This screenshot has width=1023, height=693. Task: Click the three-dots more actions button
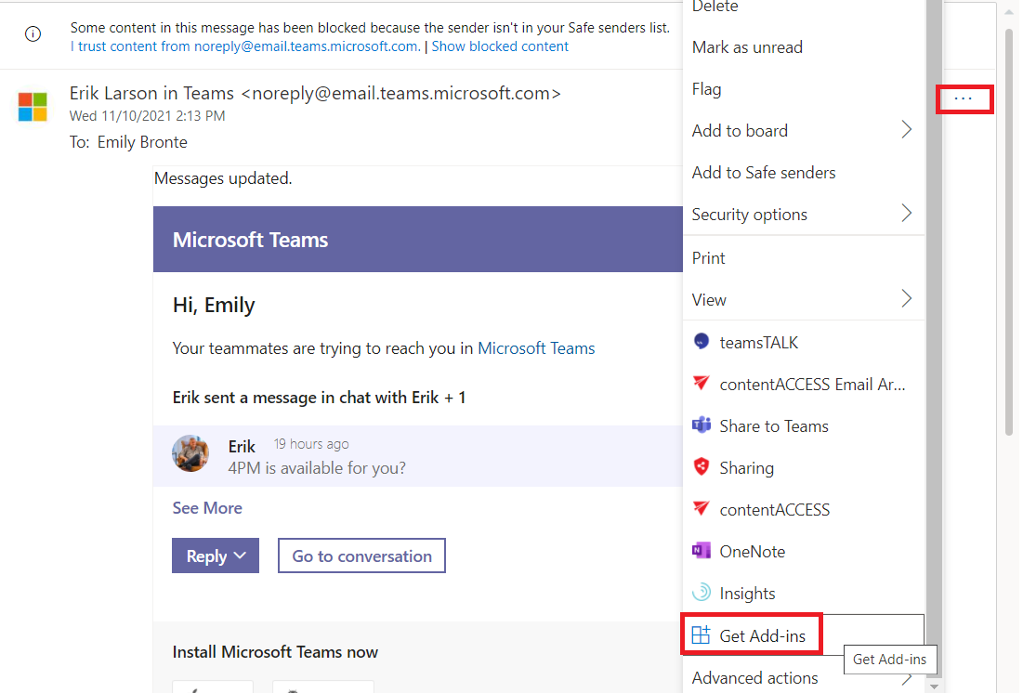(x=964, y=98)
